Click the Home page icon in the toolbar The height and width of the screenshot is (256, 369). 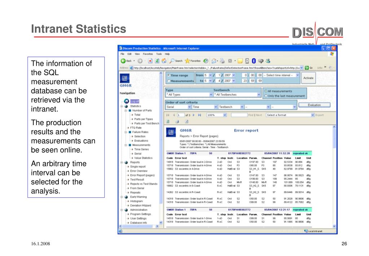click(x=164, y=61)
